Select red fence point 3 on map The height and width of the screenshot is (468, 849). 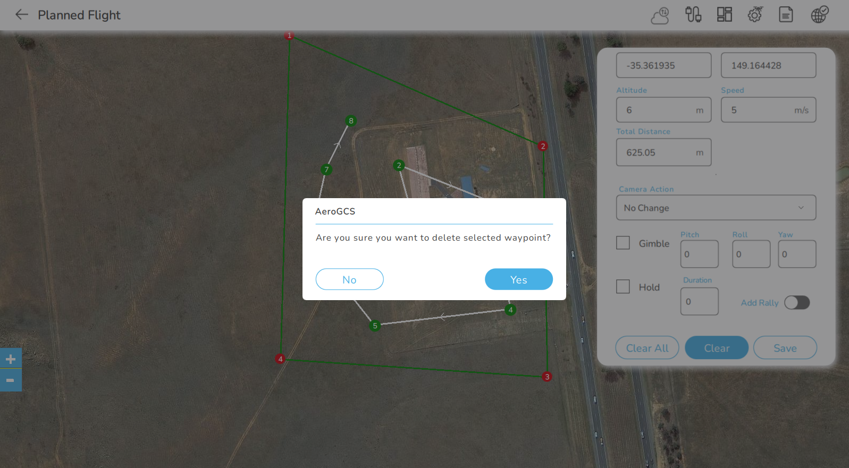pos(547,377)
